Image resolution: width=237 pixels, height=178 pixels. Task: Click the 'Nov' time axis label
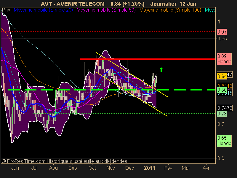pos(111,168)
